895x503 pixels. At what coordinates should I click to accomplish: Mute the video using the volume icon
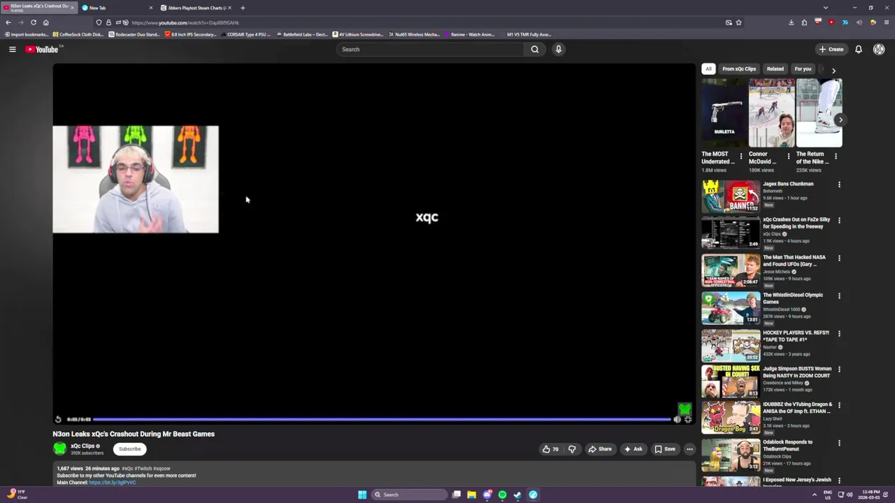coord(677,419)
